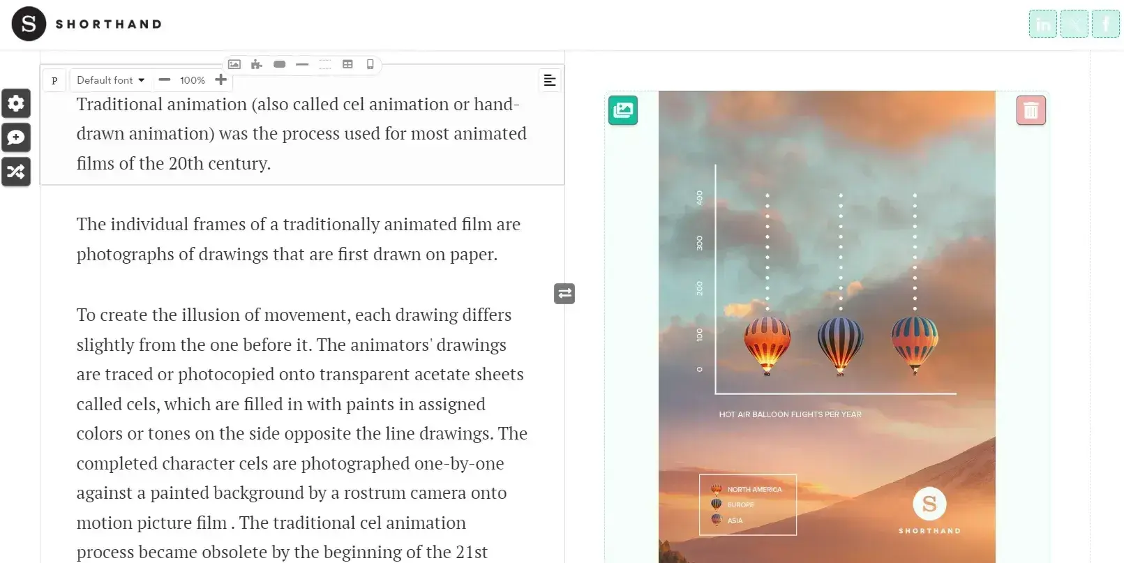The width and height of the screenshot is (1124, 563).
Task: Click the 100% font size value
Action: coord(193,80)
